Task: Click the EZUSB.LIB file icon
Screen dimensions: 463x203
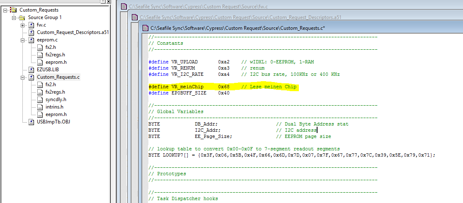Action: pos(32,70)
